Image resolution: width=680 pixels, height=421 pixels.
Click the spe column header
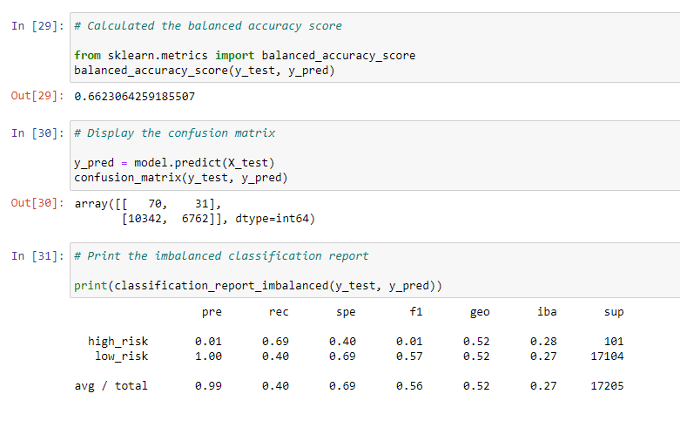[346, 313]
